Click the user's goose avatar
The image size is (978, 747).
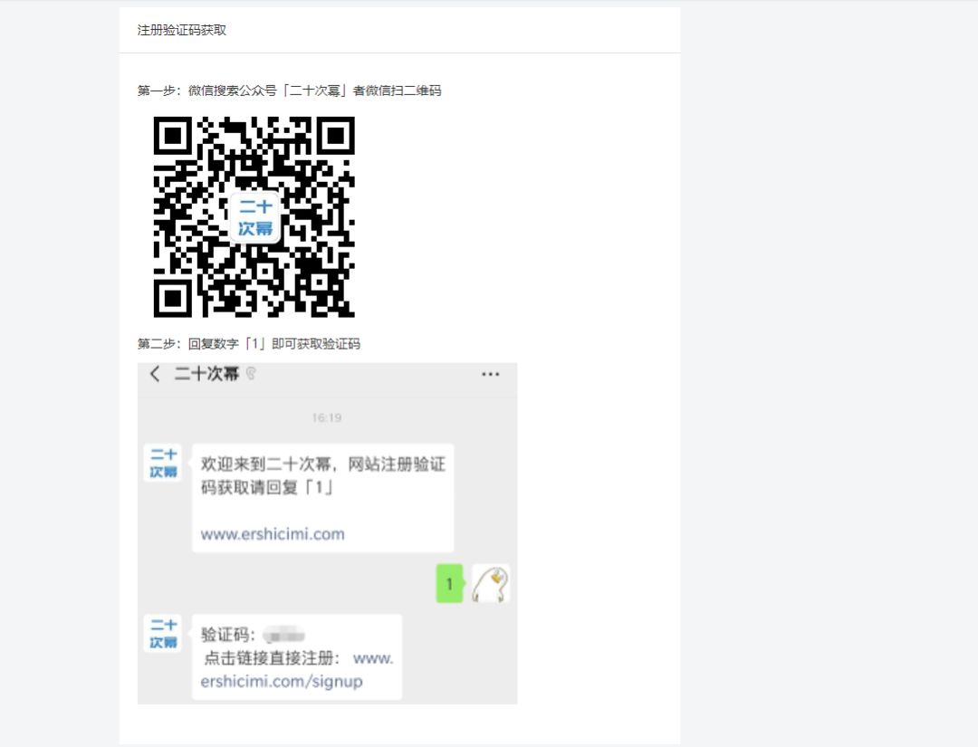(490, 584)
